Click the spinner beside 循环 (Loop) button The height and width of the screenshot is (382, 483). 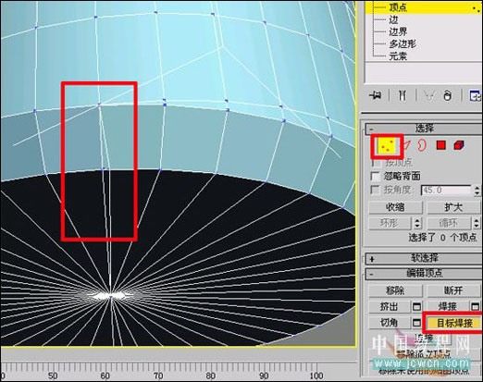(477, 223)
